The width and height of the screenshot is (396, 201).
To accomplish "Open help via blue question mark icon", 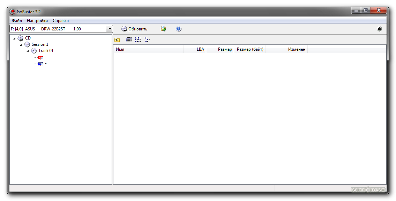I will point(179,29).
